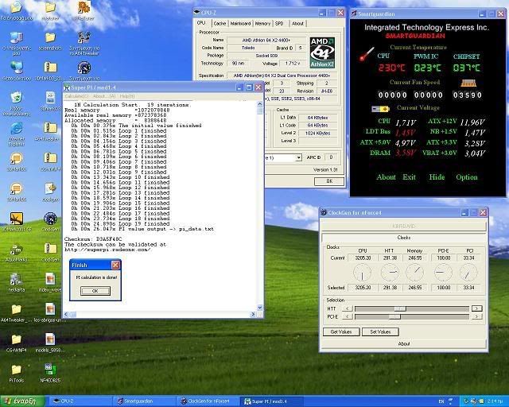This screenshot has width=509, height=407.
Task: Select the round ClockGen shortcut icon on desktop
Action: point(50,219)
